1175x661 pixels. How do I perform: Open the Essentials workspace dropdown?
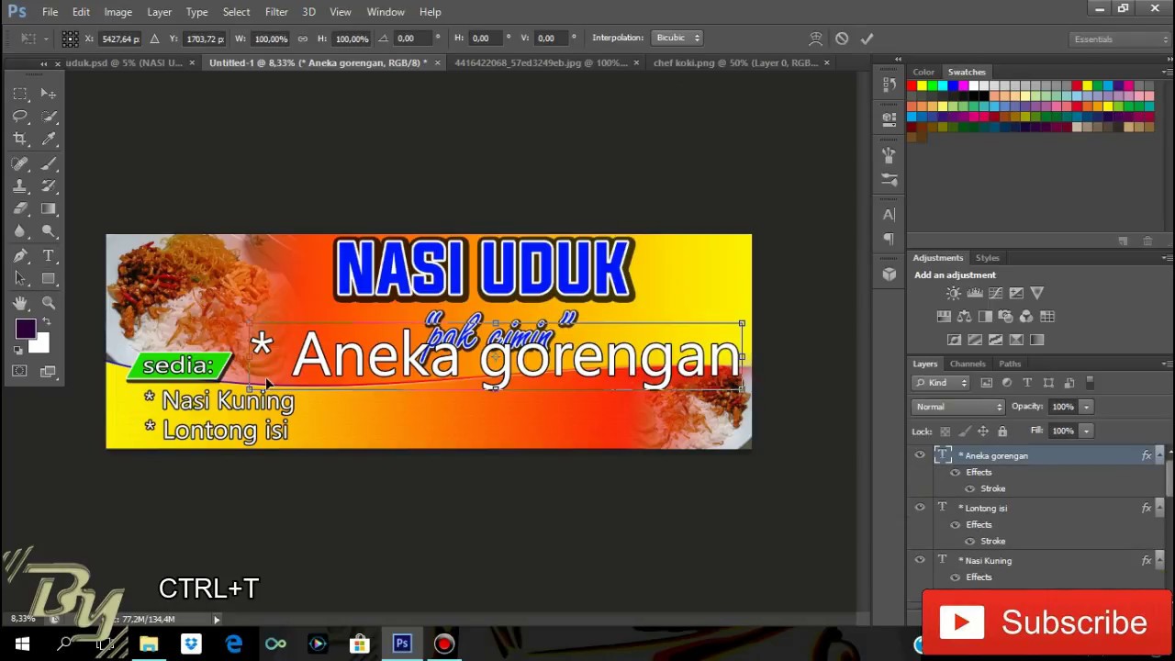(1121, 39)
